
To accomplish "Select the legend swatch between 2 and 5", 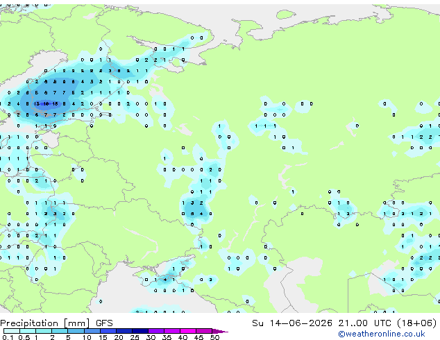I will [x=60, y=331].
